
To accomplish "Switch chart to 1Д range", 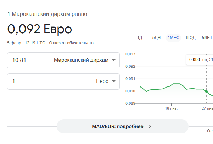I will tap(140, 38).
